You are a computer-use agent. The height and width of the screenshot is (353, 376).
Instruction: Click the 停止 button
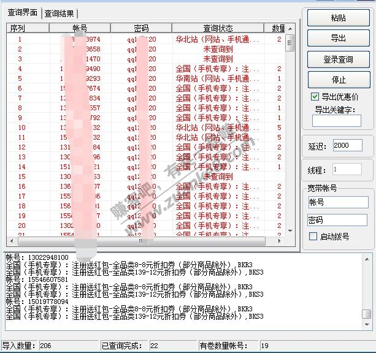(x=339, y=80)
